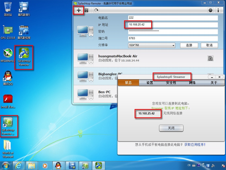Switch to 设置 tab in Streamer
This screenshot has width=226, height=170.
click(150, 83)
